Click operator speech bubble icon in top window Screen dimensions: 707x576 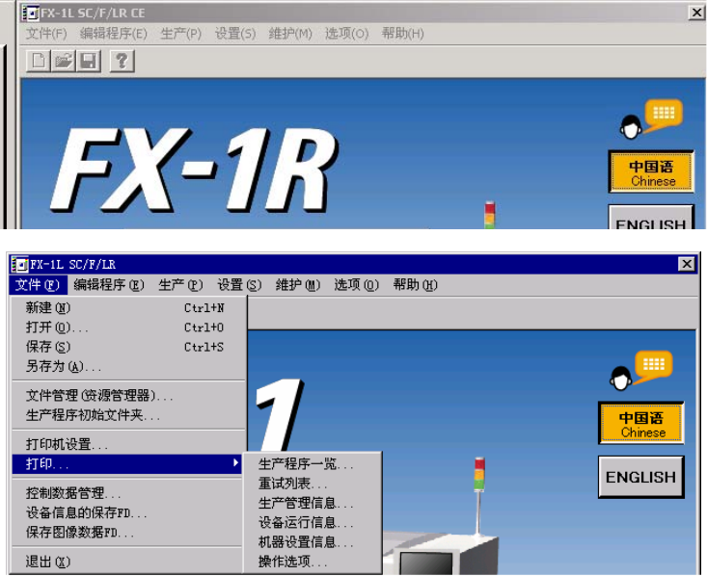(651, 119)
